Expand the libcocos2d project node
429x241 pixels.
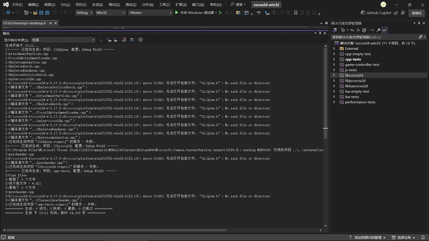334,75
